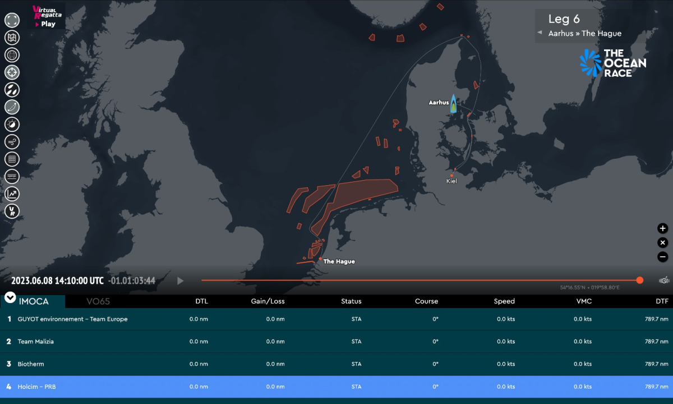This screenshot has height=404, width=673.
Task: Collapse the leaderboard with chevron arrow
Action: pyautogui.click(x=10, y=297)
